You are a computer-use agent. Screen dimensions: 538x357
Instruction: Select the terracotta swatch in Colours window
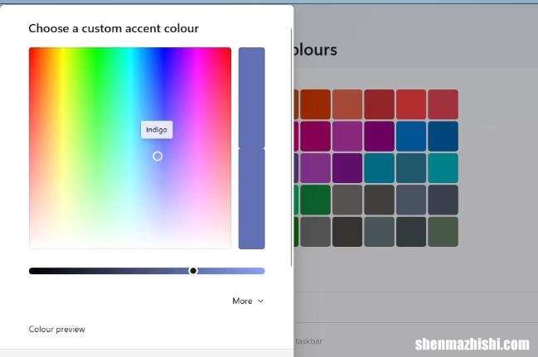[x=347, y=104]
